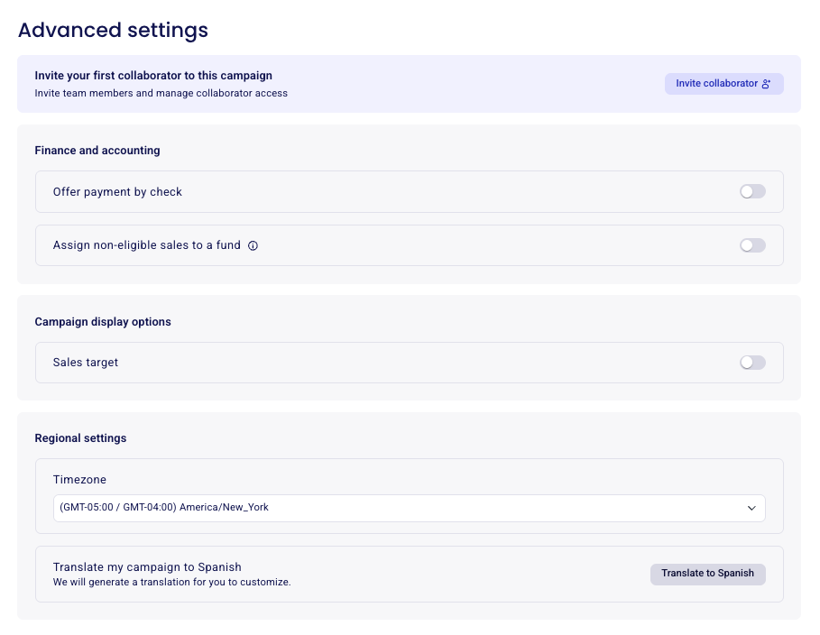Toggle Assign non-eligible sales to a fund

pyautogui.click(x=752, y=245)
